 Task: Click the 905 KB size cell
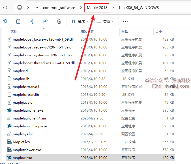[x=168, y=47]
